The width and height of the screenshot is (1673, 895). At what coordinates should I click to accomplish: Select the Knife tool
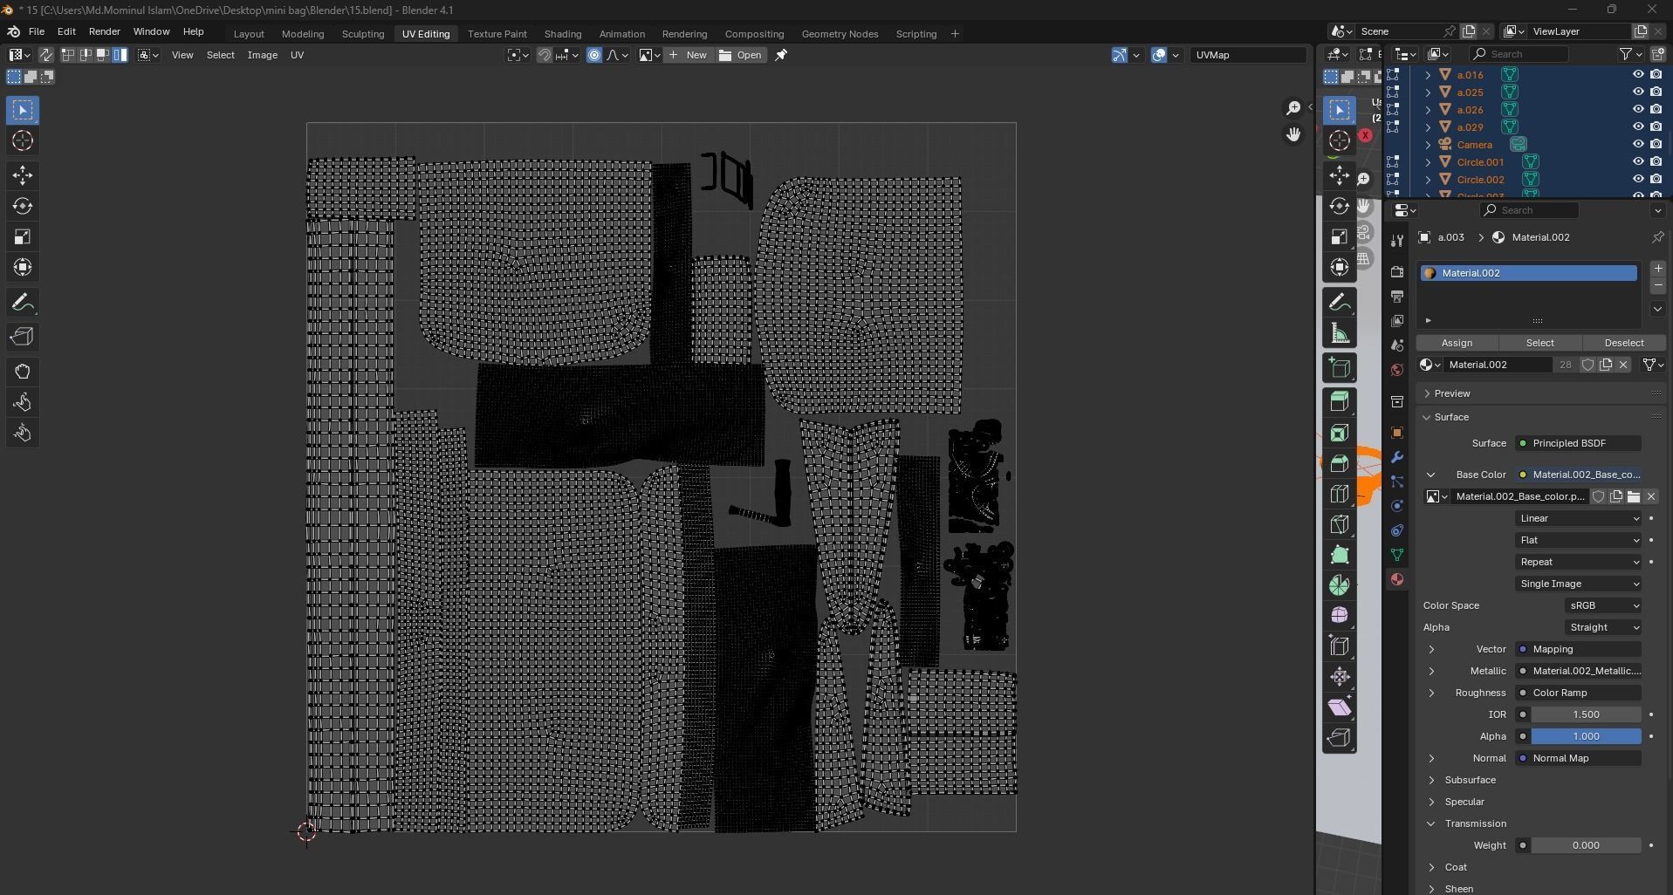pyautogui.click(x=1340, y=524)
